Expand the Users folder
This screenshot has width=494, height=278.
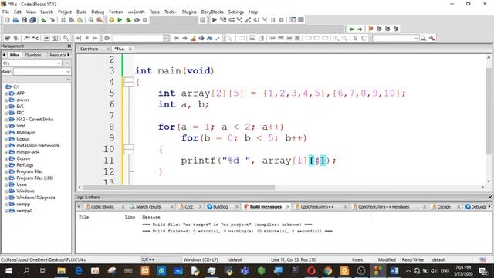coord(6,185)
